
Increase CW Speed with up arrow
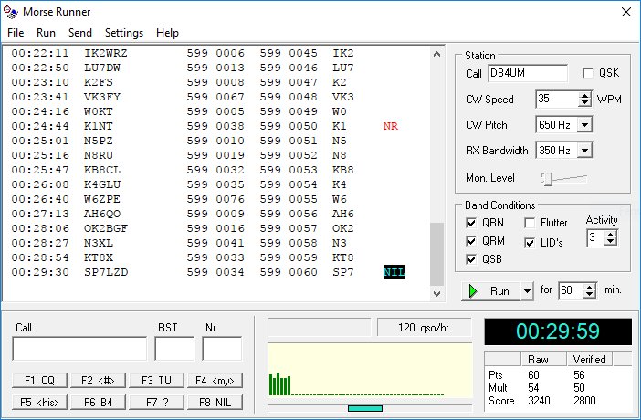[x=585, y=96]
